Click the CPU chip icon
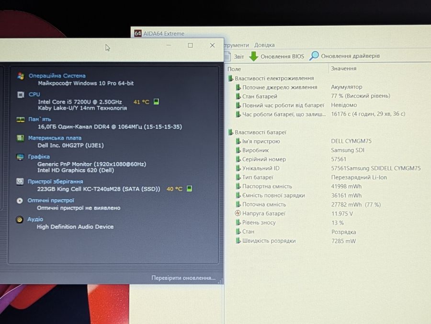The height and width of the screenshot is (324, 431). point(21,95)
